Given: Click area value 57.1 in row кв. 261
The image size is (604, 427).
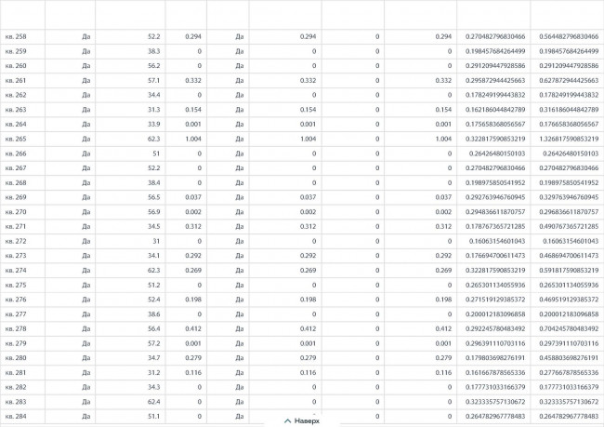Looking at the screenshot, I should pyautogui.click(x=153, y=81).
